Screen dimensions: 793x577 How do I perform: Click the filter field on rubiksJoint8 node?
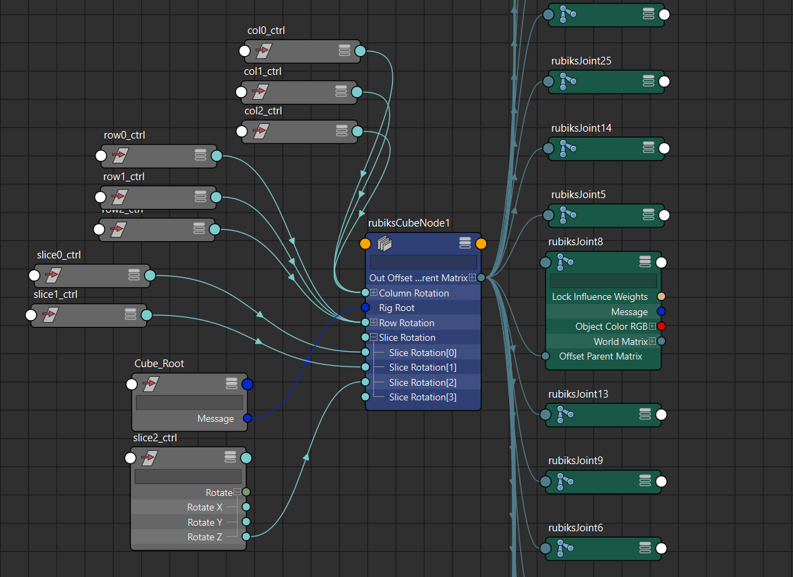(603, 281)
